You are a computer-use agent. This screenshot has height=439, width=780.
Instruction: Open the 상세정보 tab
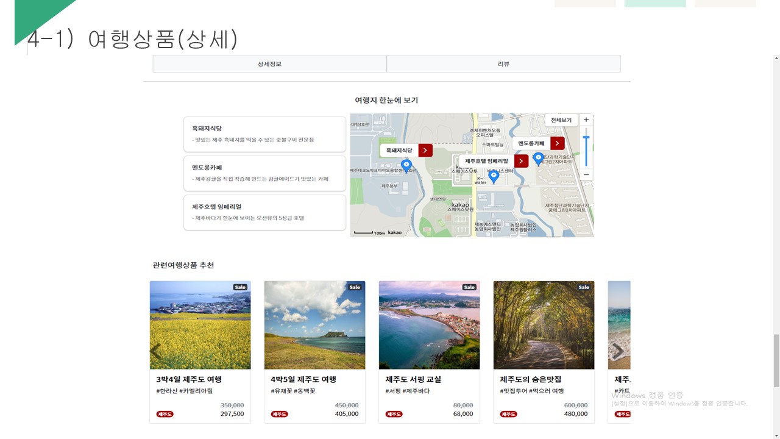[269, 63]
